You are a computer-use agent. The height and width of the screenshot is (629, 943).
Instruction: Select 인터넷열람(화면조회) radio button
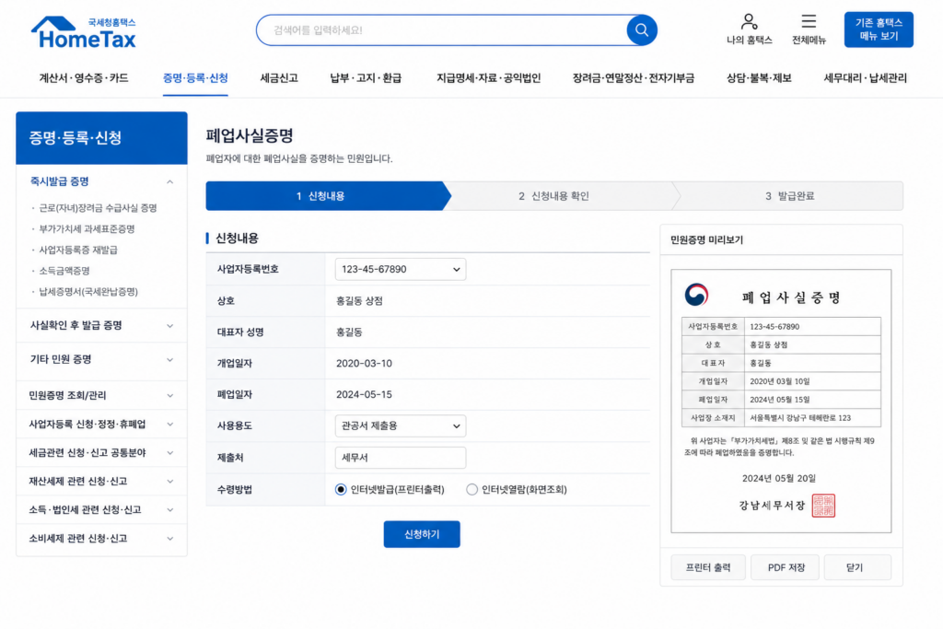point(472,490)
